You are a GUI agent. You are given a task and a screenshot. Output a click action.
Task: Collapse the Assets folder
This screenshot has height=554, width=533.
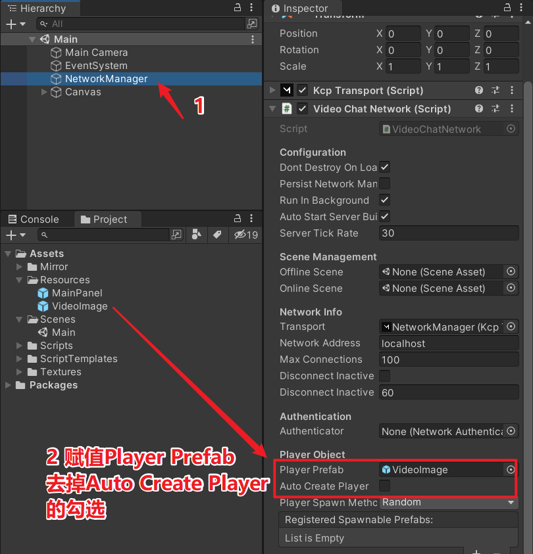8,254
